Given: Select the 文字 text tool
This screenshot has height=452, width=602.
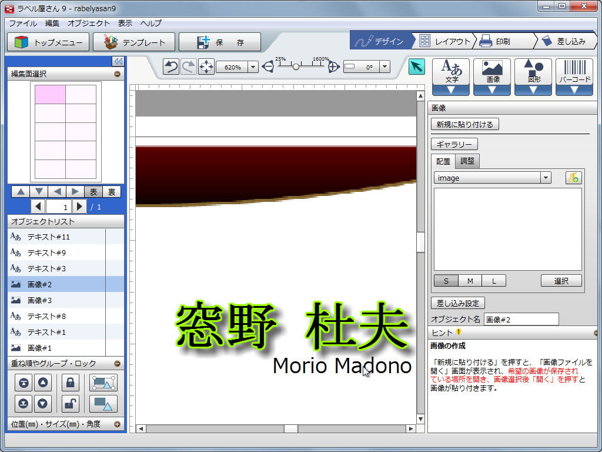Looking at the screenshot, I should click(x=451, y=72).
